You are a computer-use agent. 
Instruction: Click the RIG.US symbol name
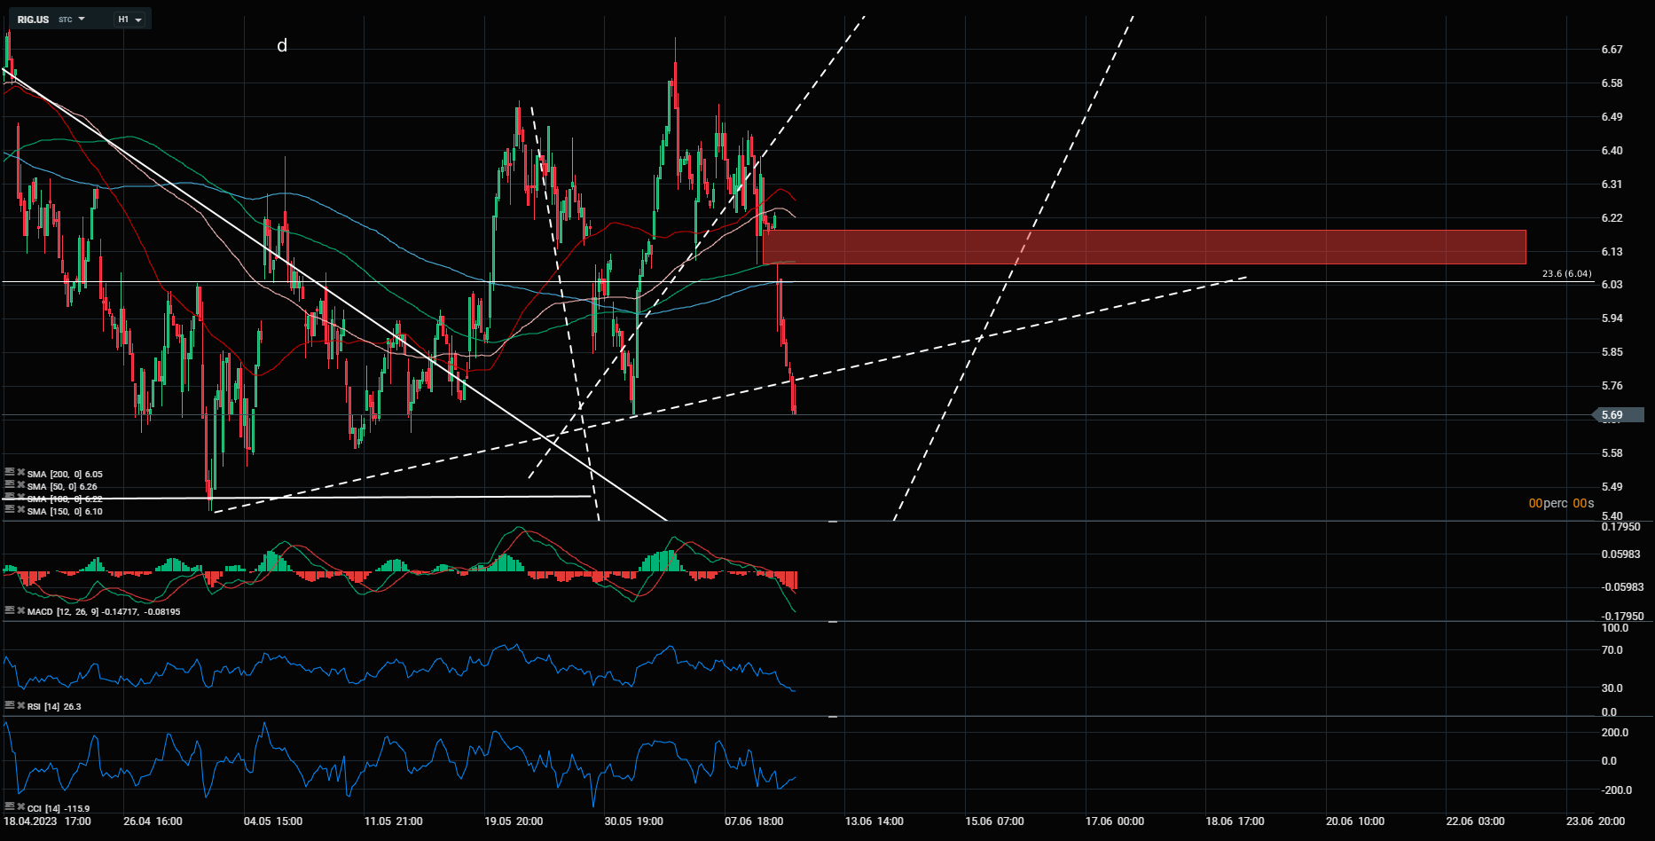33,20
